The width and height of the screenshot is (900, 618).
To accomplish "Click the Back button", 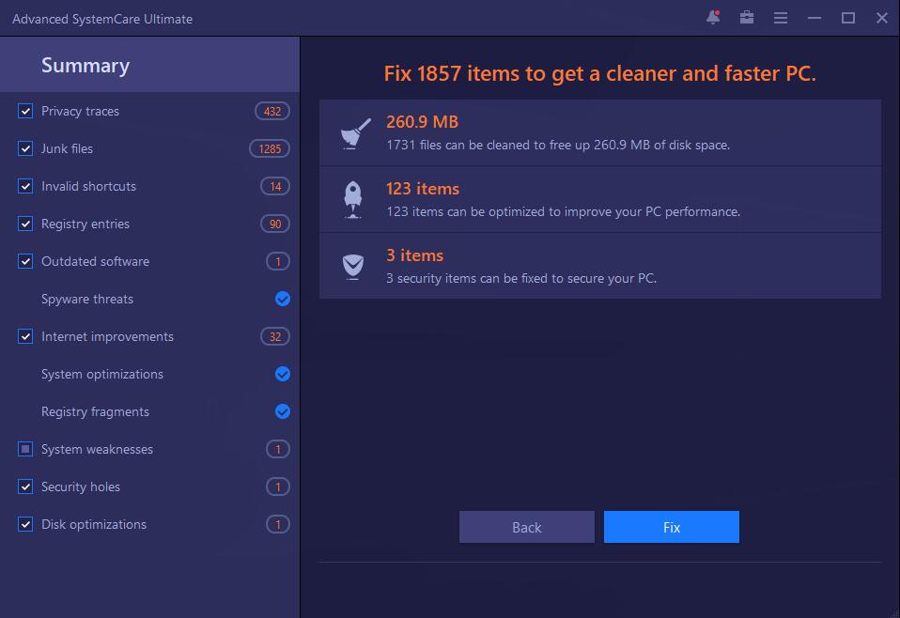I will (527, 527).
